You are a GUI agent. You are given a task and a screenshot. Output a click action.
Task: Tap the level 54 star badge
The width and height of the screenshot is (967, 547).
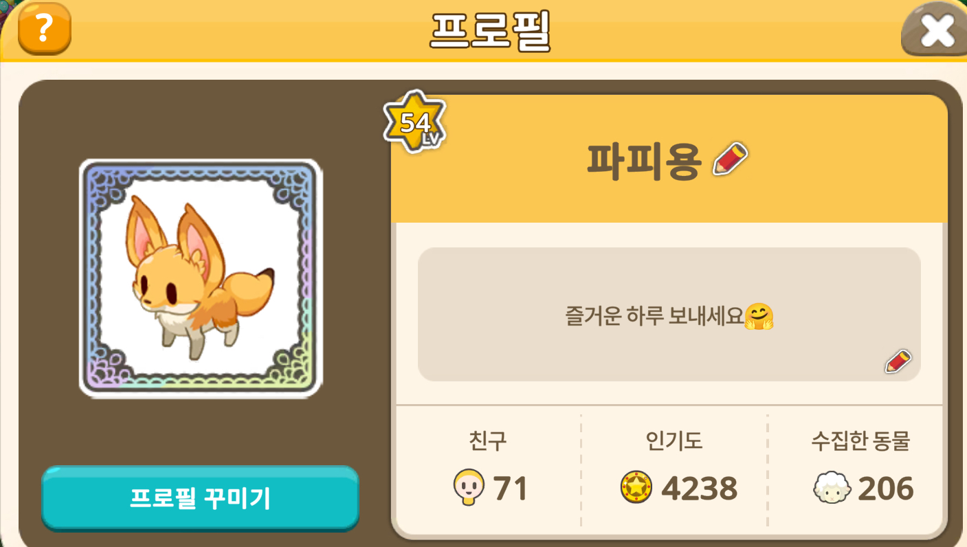coord(415,123)
